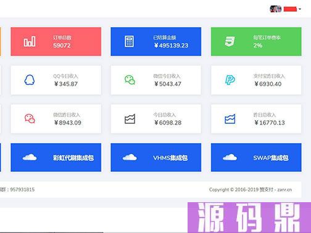Open the SWAP集成包 button
The width and height of the screenshot is (311, 233).
point(256,157)
